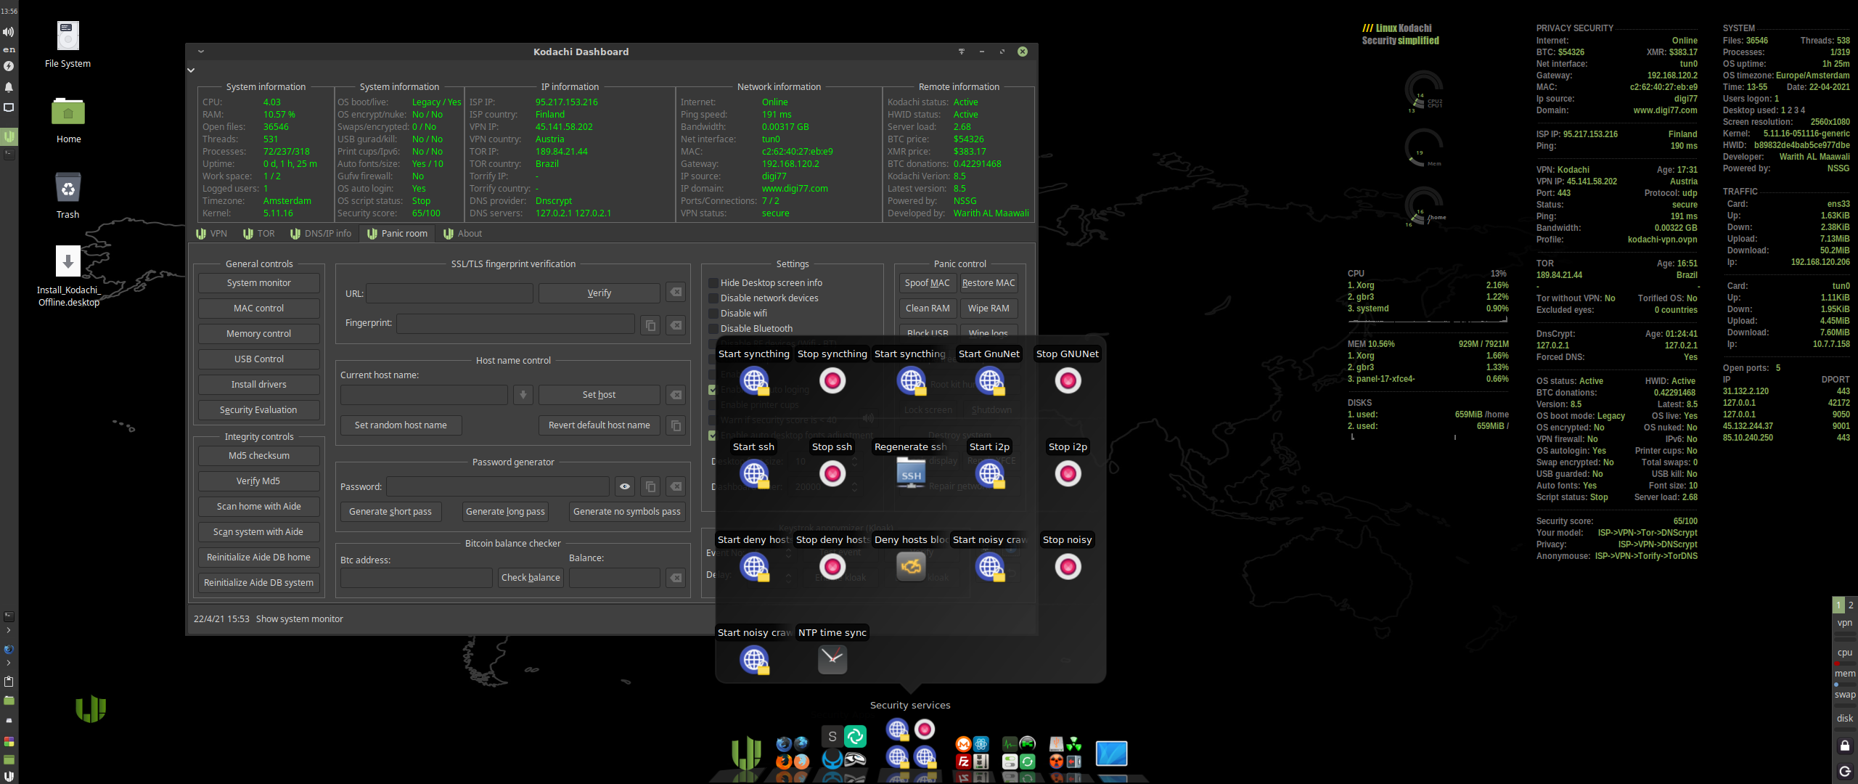Screen dimensions: 1858x784
Task: Click the Stop GNUNet icon
Action: [x=1068, y=380]
